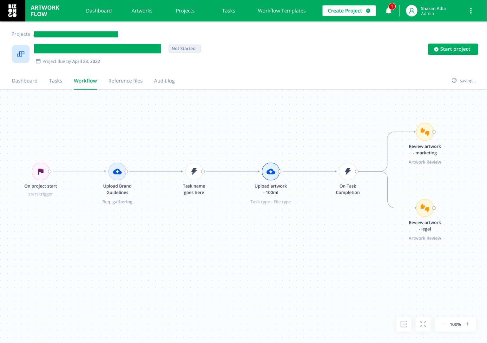Click plus to increase zoom level
This screenshot has width=487, height=343.
(x=467, y=324)
